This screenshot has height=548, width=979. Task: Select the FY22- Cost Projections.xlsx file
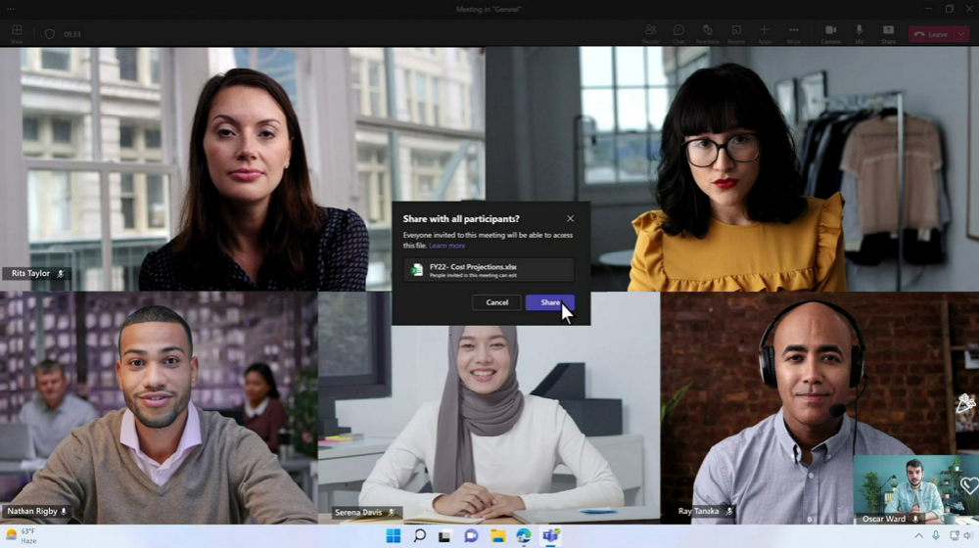(489, 270)
